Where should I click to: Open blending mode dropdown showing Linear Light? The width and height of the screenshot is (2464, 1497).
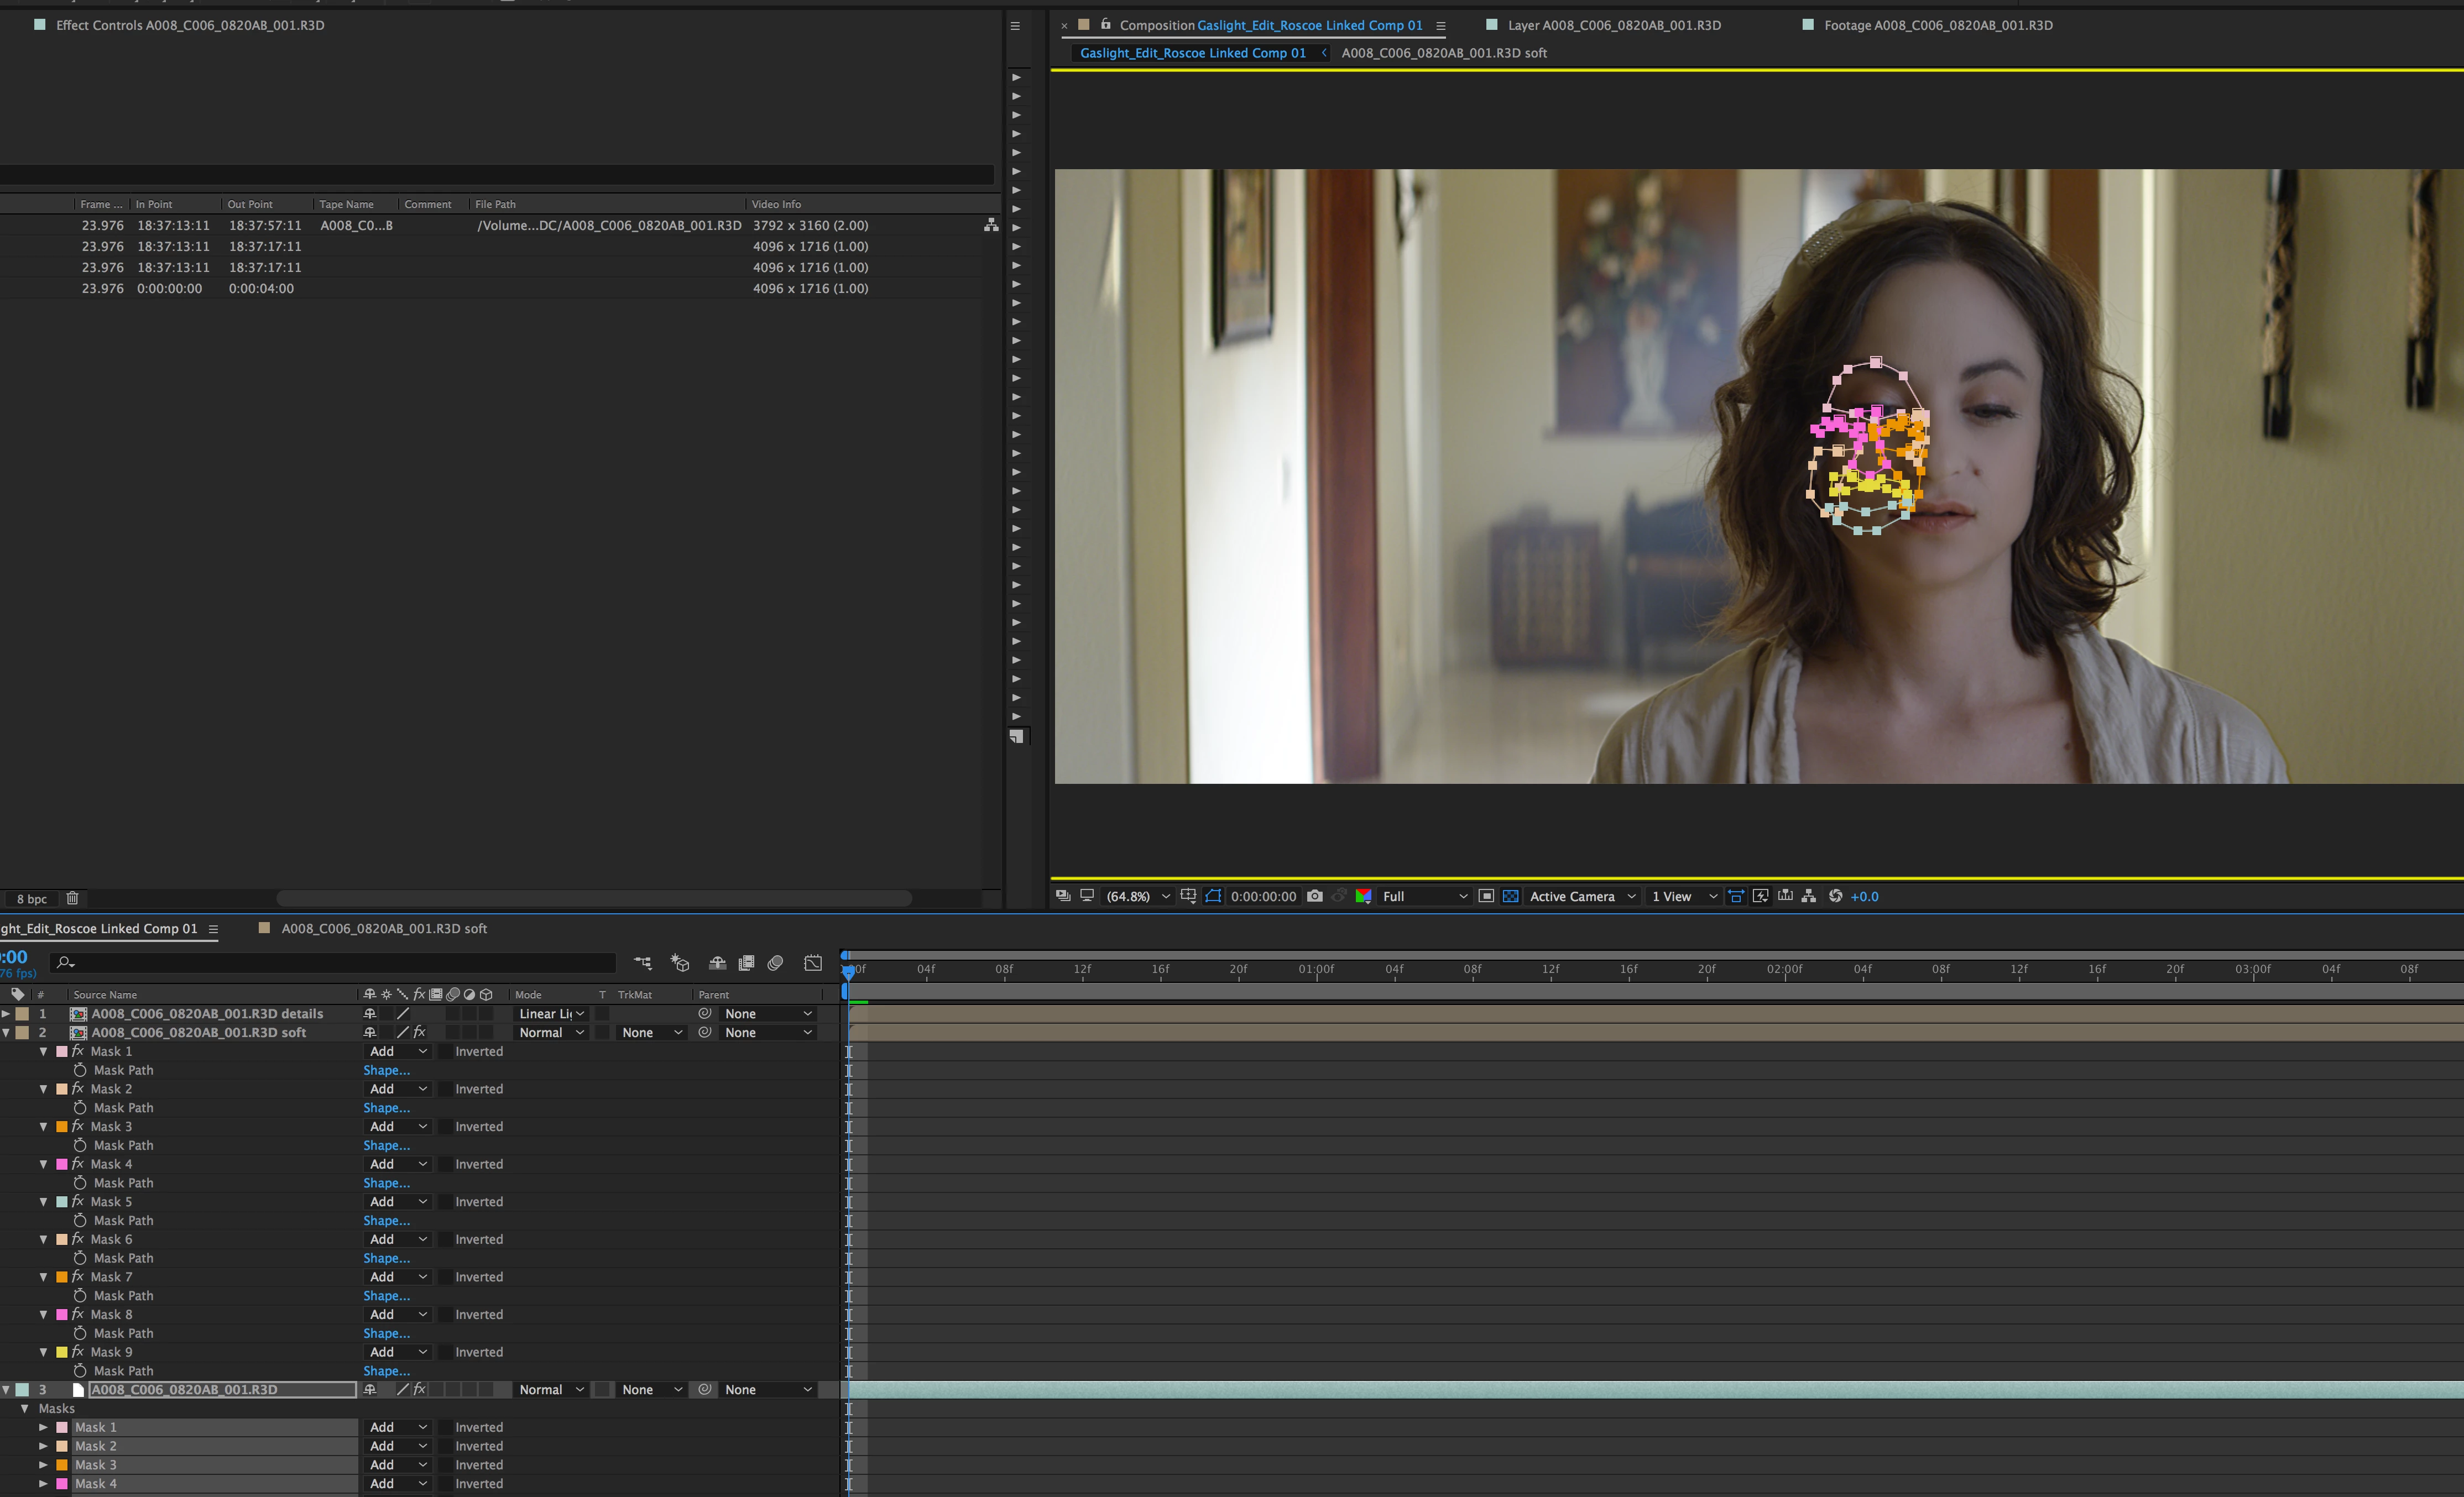[x=551, y=1014]
